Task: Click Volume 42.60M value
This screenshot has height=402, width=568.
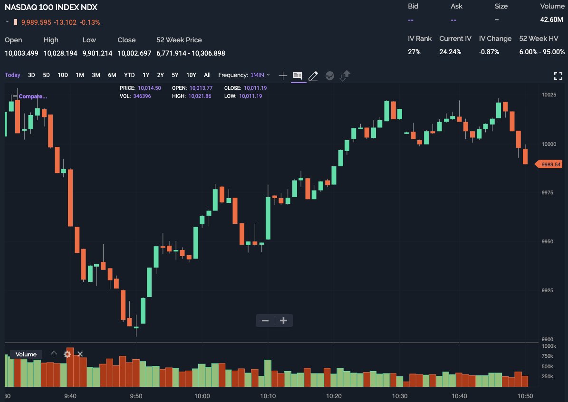Action: tap(552, 19)
